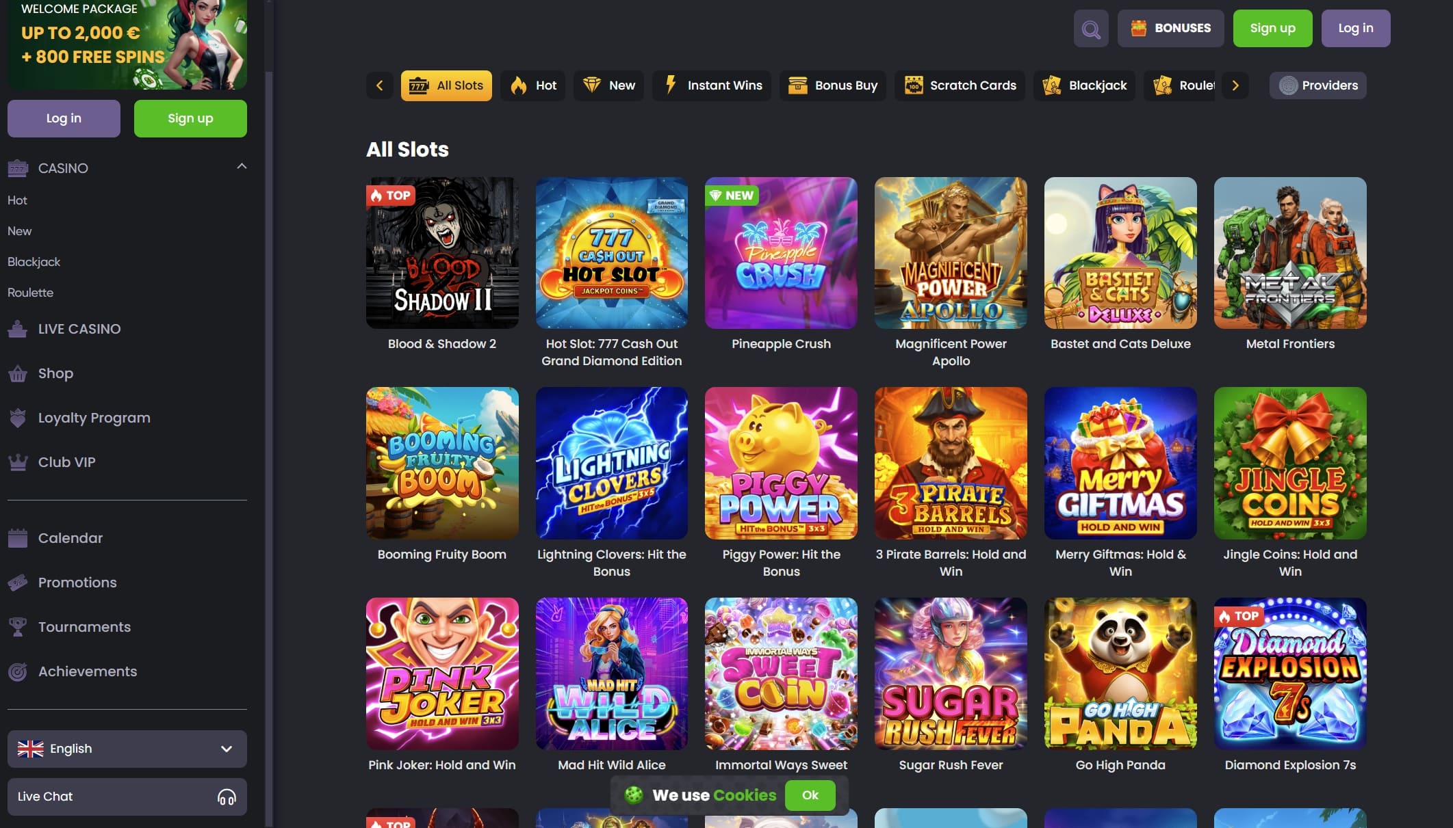Open Tournaments trophy in sidebar

tap(18, 627)
